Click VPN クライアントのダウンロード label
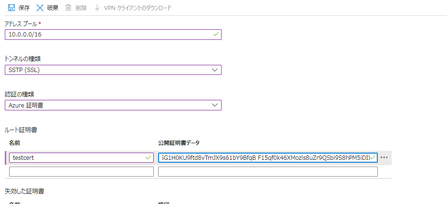Screen dimensions: 447x204 tap(137, 8)
